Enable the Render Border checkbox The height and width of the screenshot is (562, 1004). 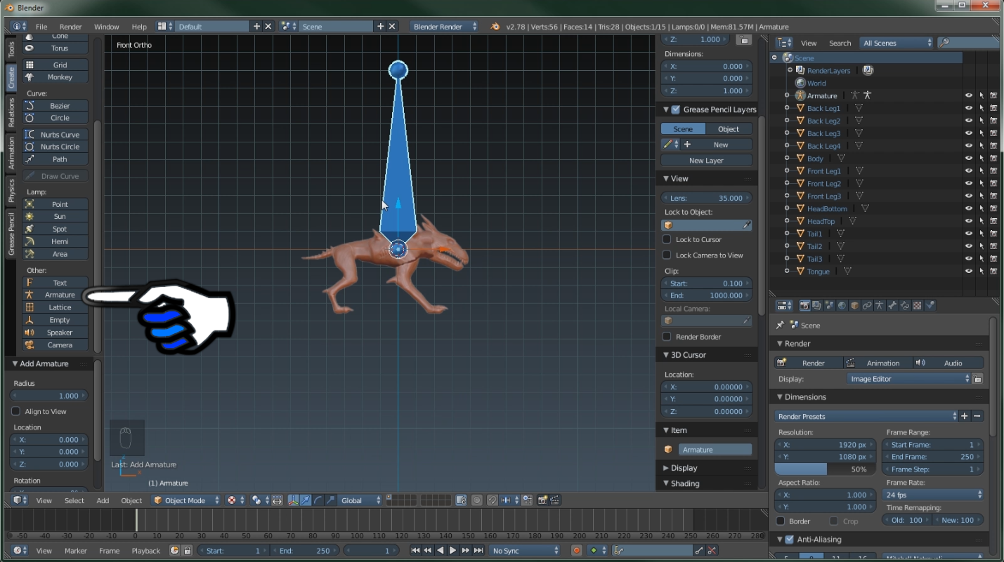click(667, 337)
